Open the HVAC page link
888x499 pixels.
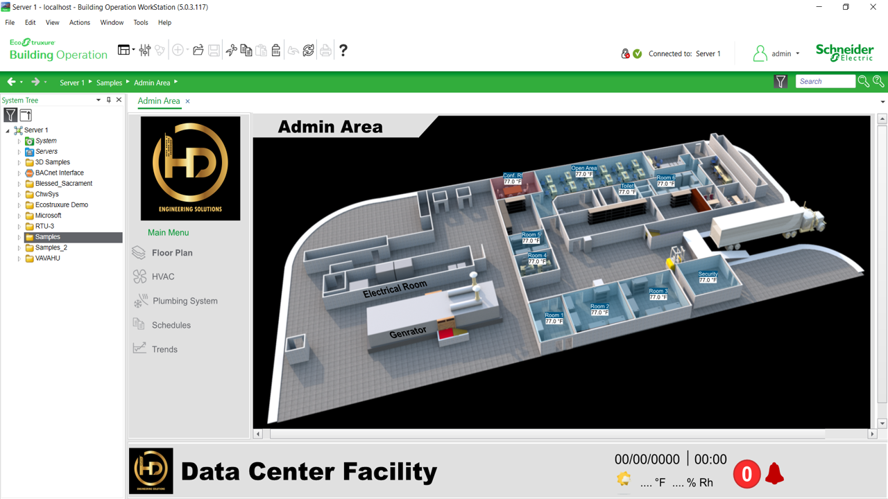(163, 277)
